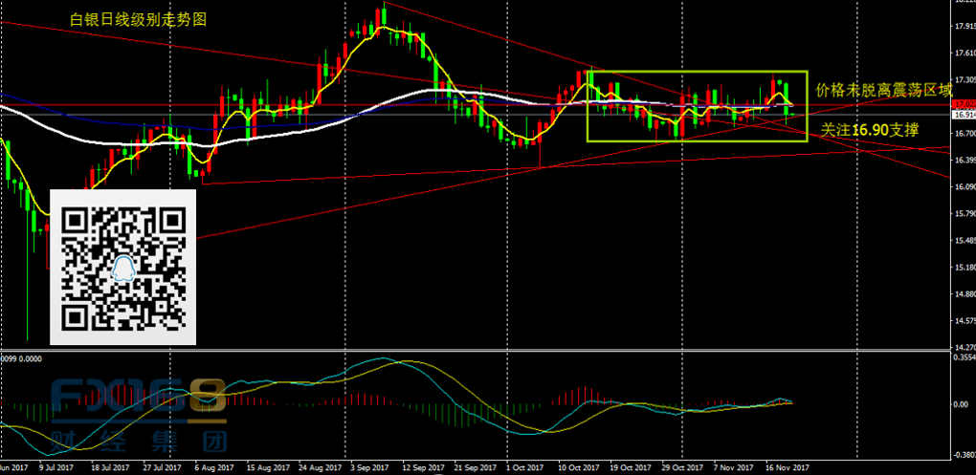Click the current price tag 16.914
Screen dimensions: 976x475
[x=964, y=115]
